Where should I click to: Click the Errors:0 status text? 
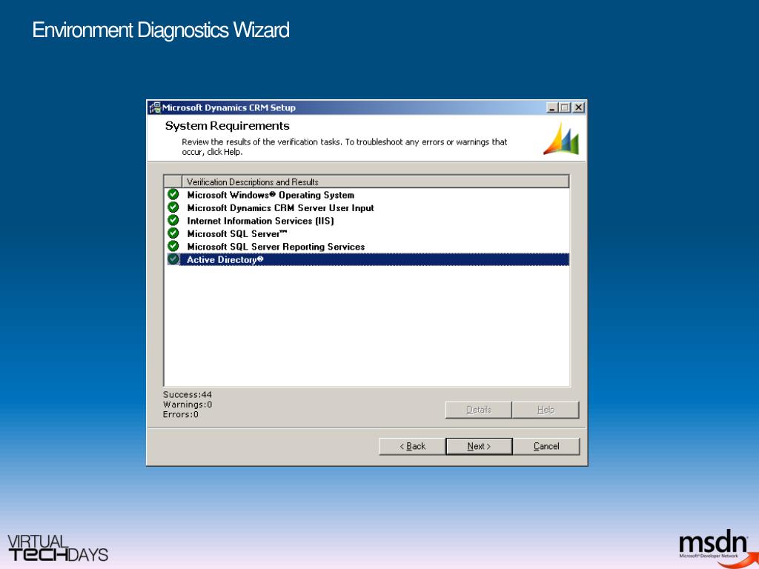coord(181,415)
